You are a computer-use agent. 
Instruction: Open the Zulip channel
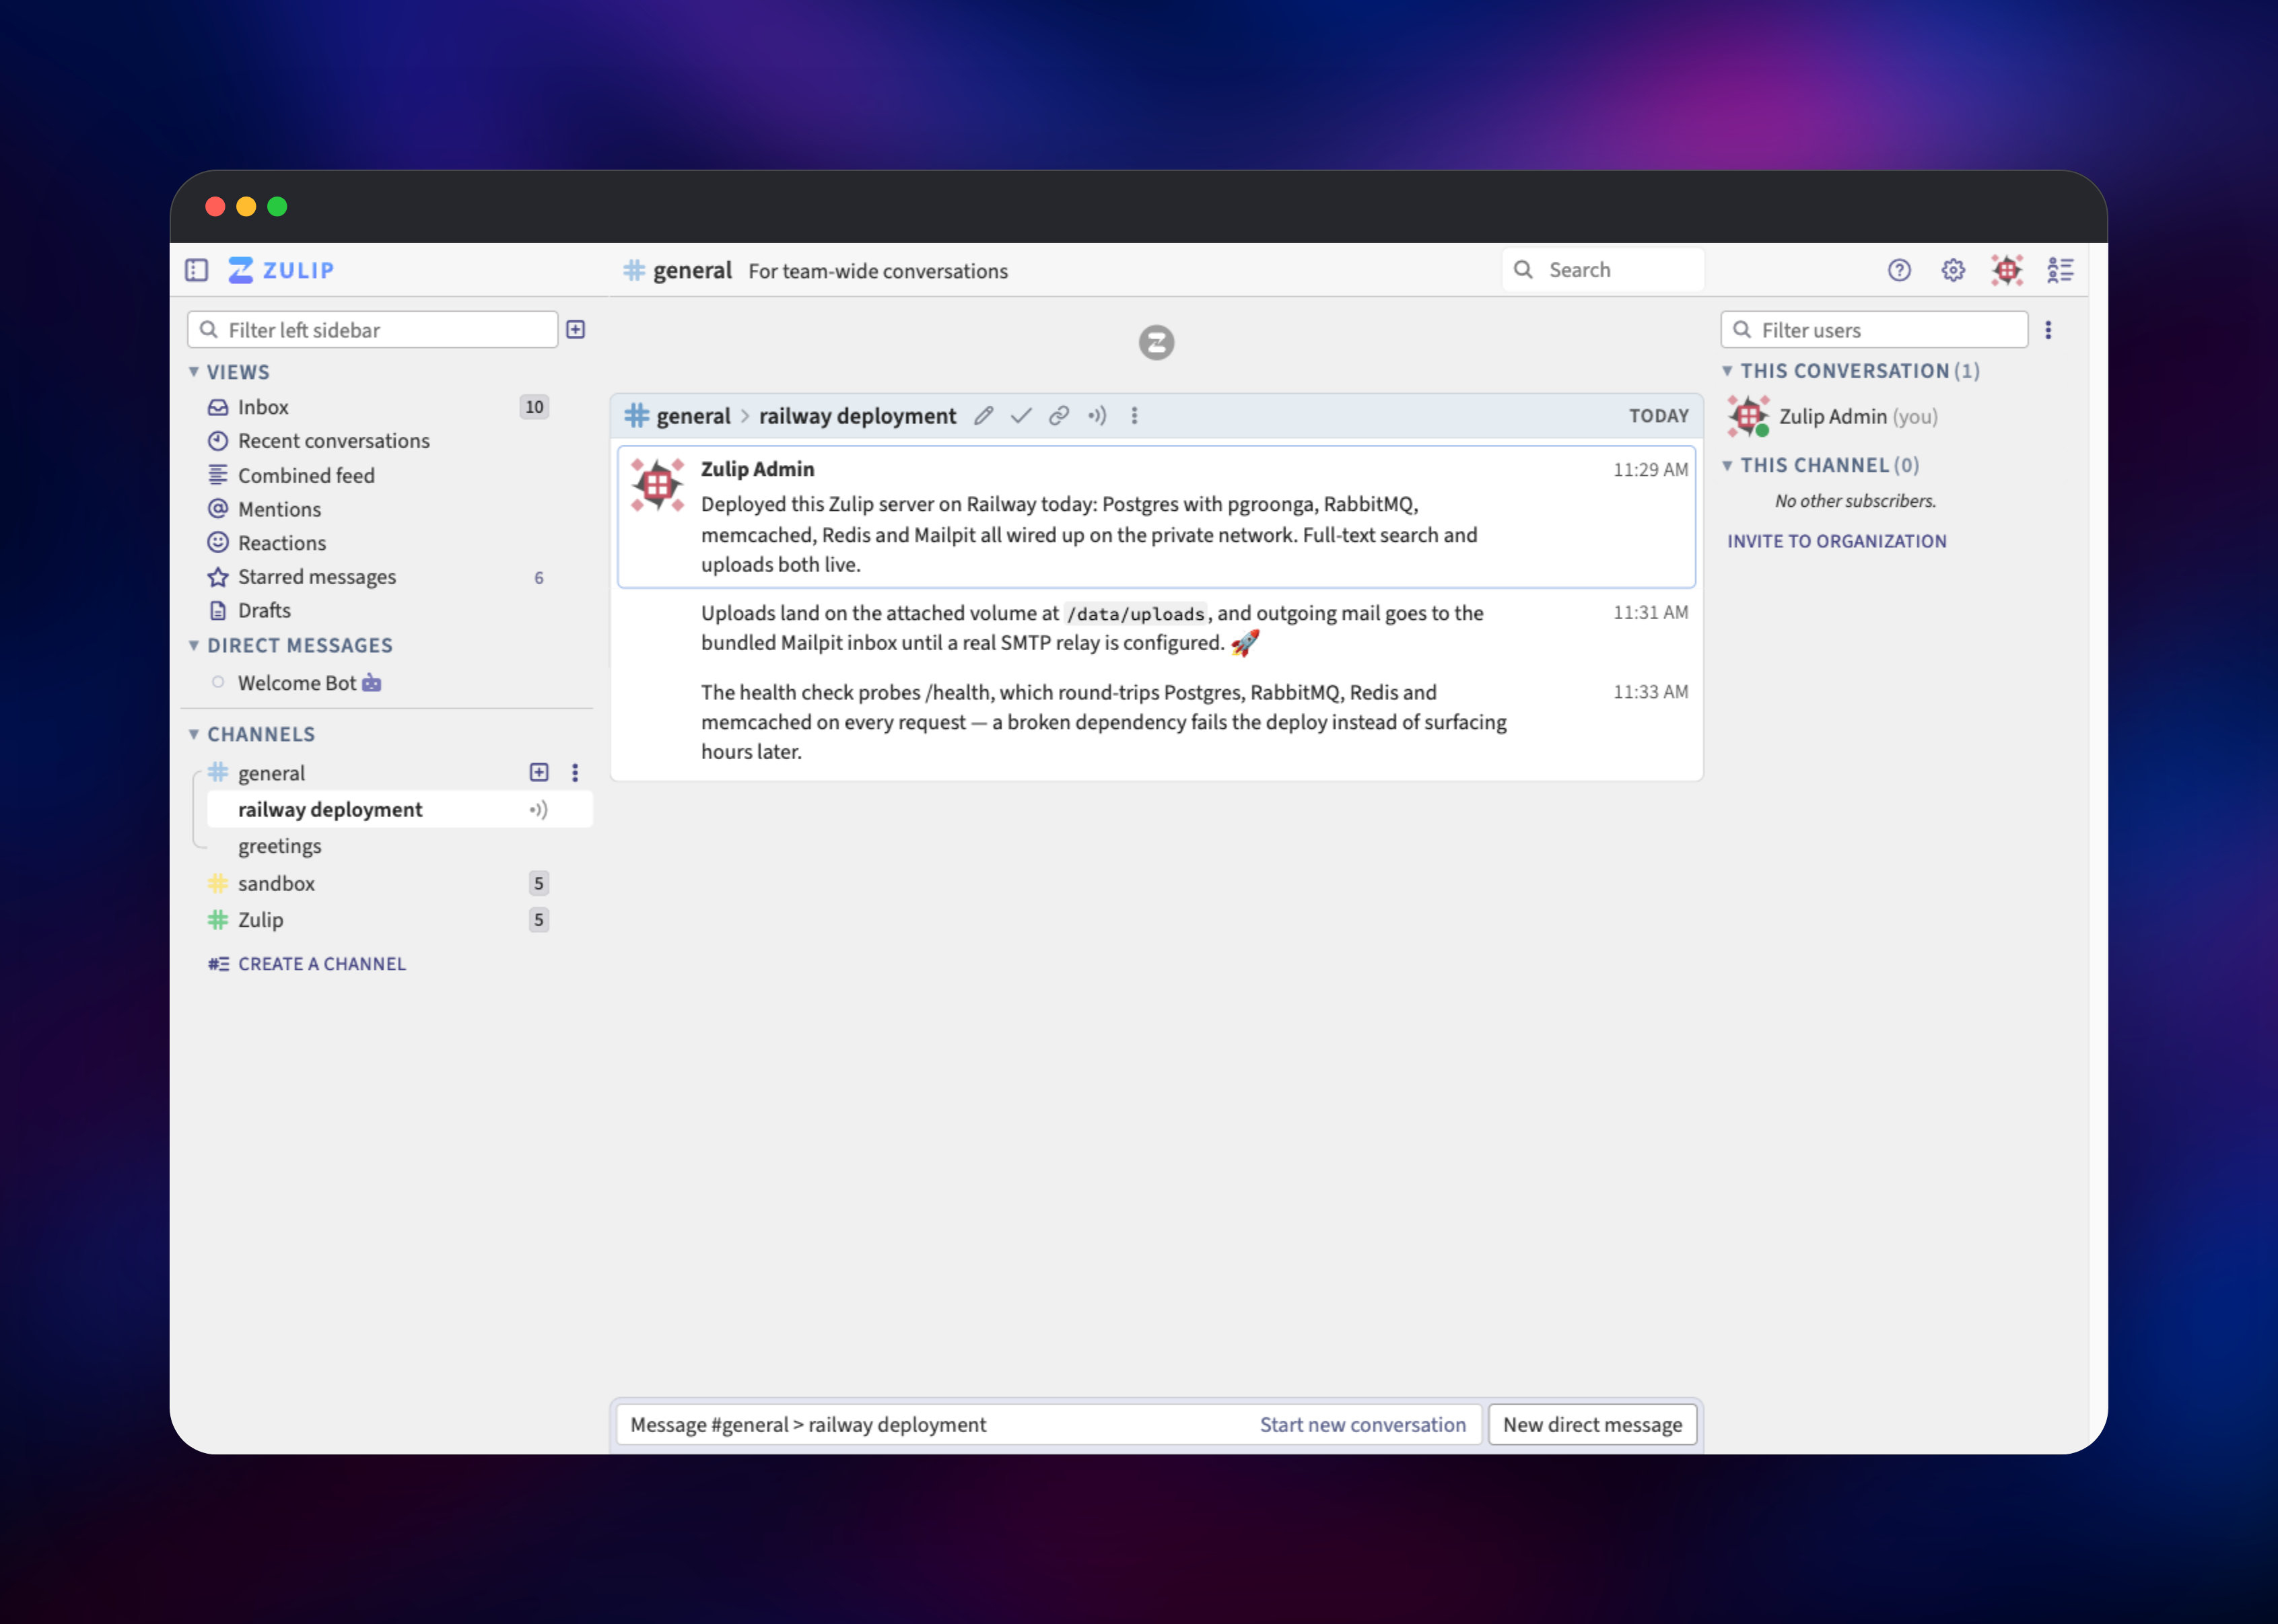[x=261, y=920]
